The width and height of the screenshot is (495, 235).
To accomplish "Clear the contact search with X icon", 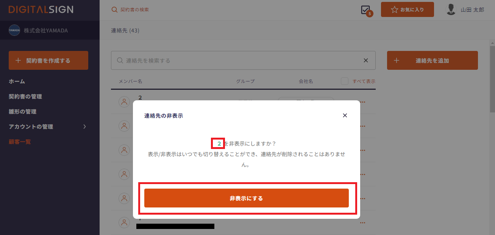I will [x=366, y=60].
